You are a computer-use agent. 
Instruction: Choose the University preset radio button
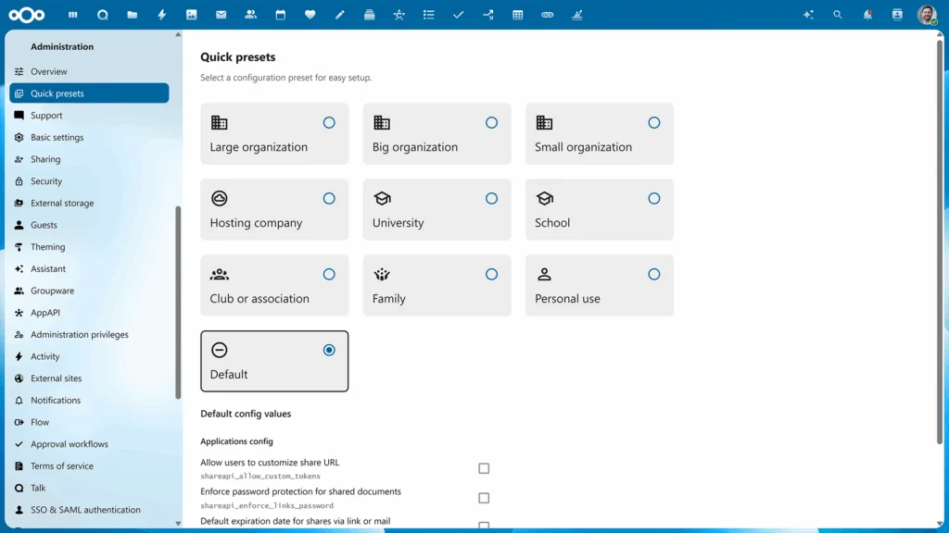(x=491, y=198)
